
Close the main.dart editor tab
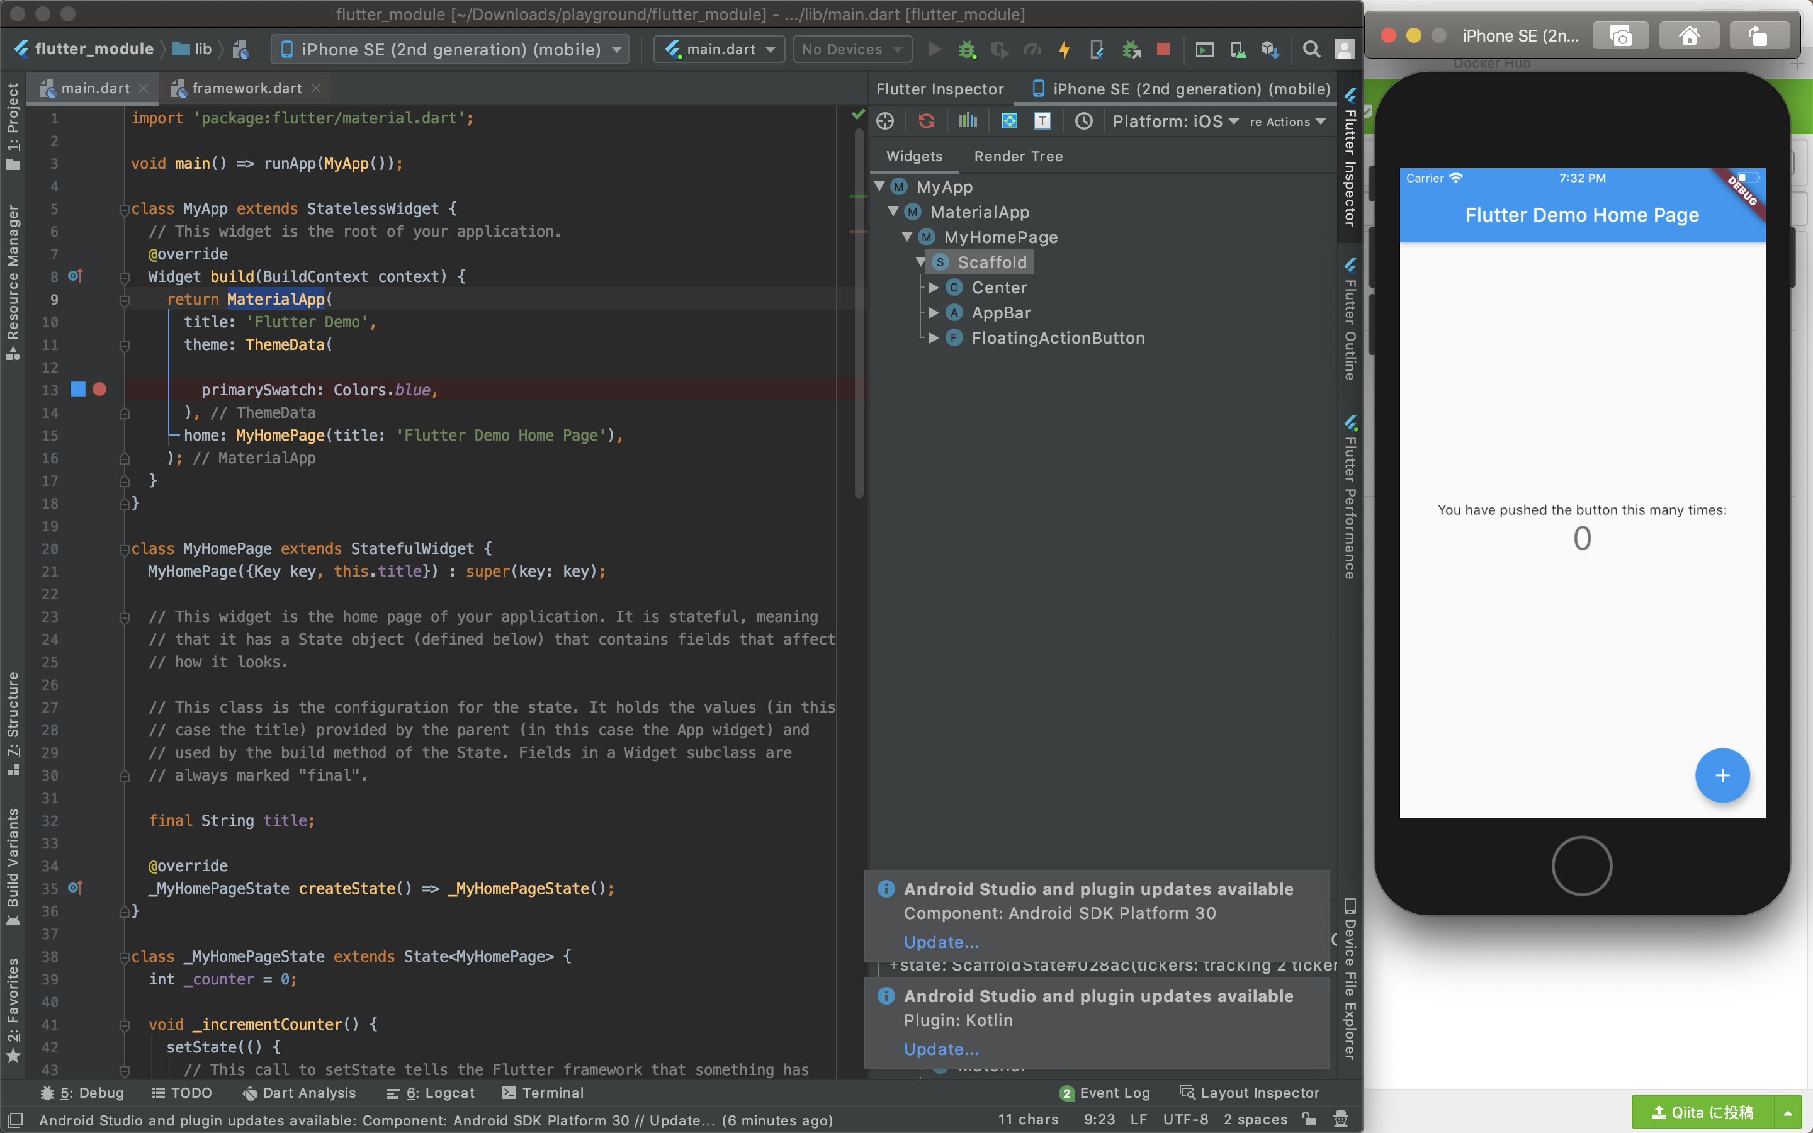pos(144,88)
